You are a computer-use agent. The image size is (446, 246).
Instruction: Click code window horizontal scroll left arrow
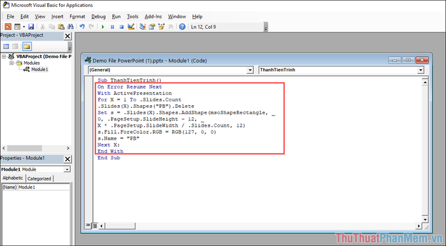tap(101, 226)
